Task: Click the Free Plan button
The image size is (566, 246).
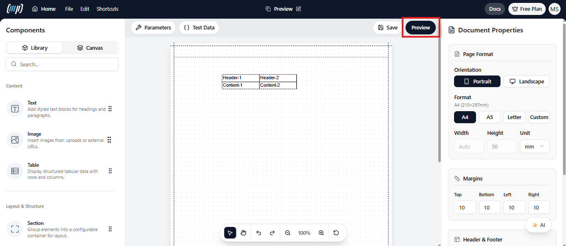Action: [527, 9]
